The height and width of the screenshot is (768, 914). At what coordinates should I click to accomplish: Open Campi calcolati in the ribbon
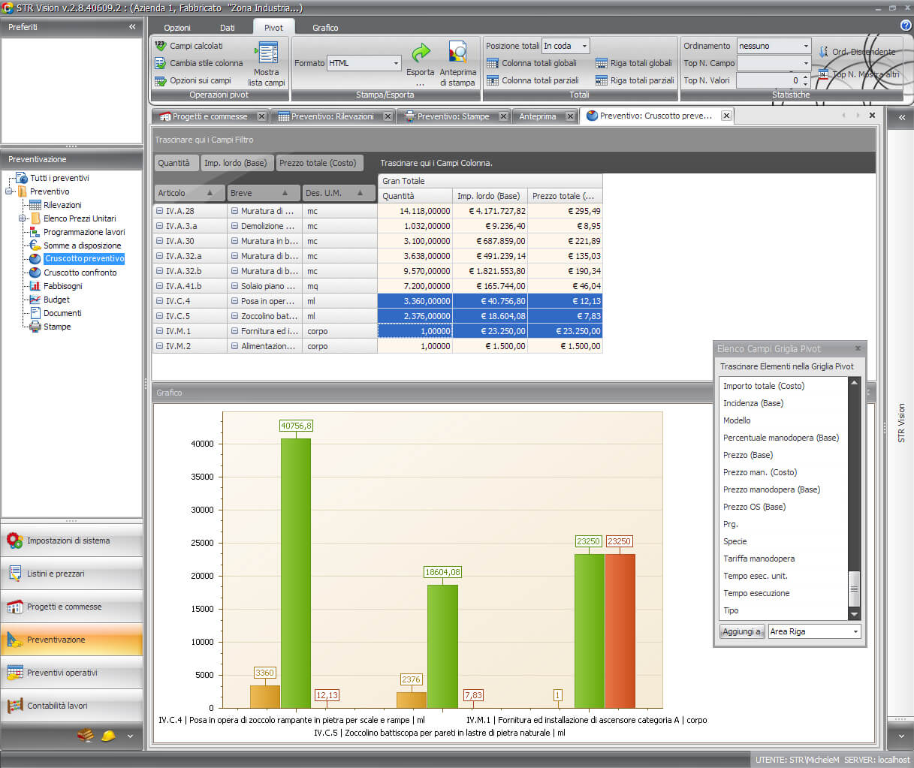[x=195, y=46]
